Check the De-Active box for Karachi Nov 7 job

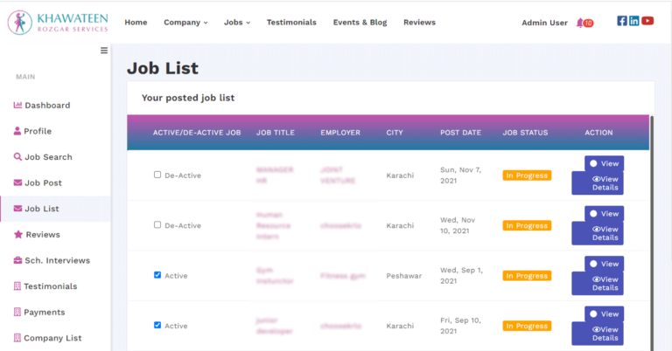pos(157,175)
